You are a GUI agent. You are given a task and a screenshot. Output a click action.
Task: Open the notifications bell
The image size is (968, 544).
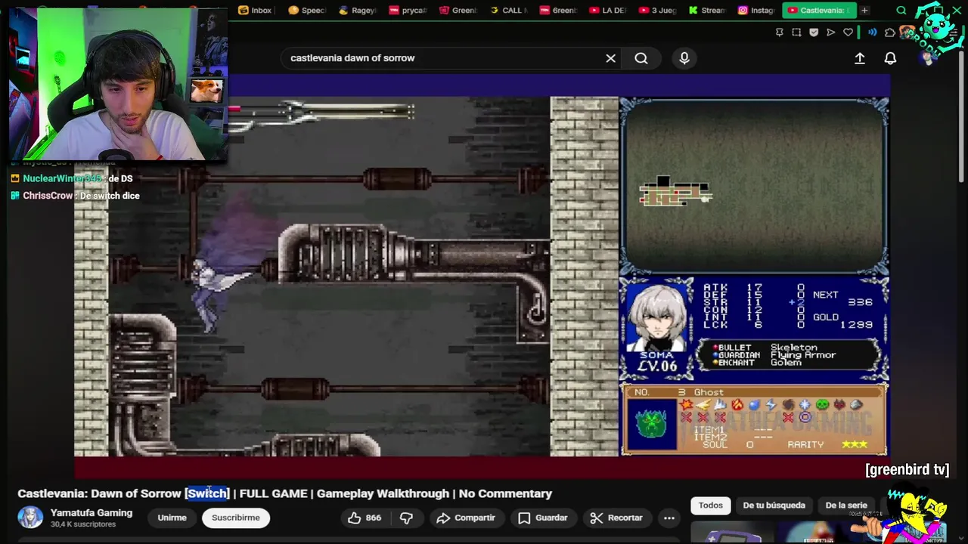890,58
